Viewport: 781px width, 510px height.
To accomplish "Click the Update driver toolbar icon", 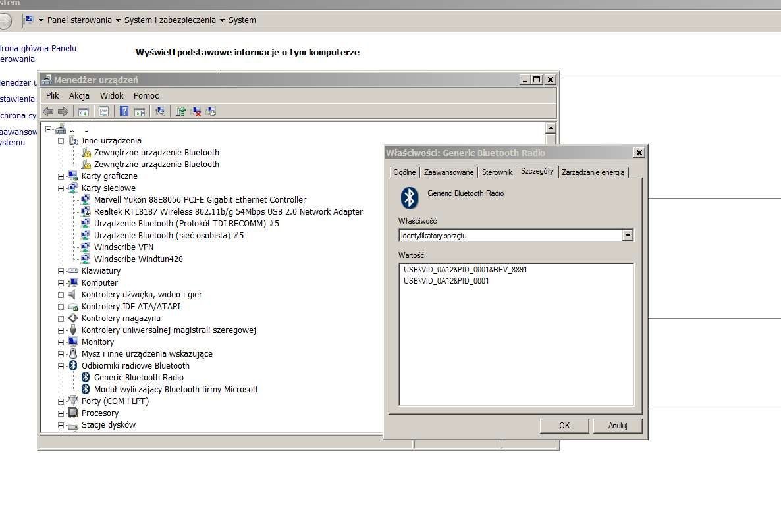I will (180, 111).
